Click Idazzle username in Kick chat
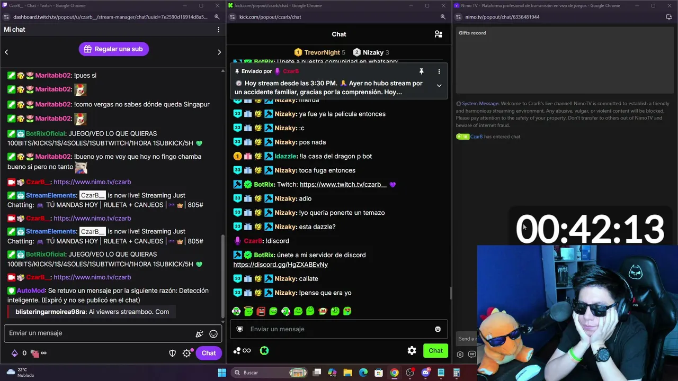The width and height of the screenshot is (678, 381). (285, 156)
